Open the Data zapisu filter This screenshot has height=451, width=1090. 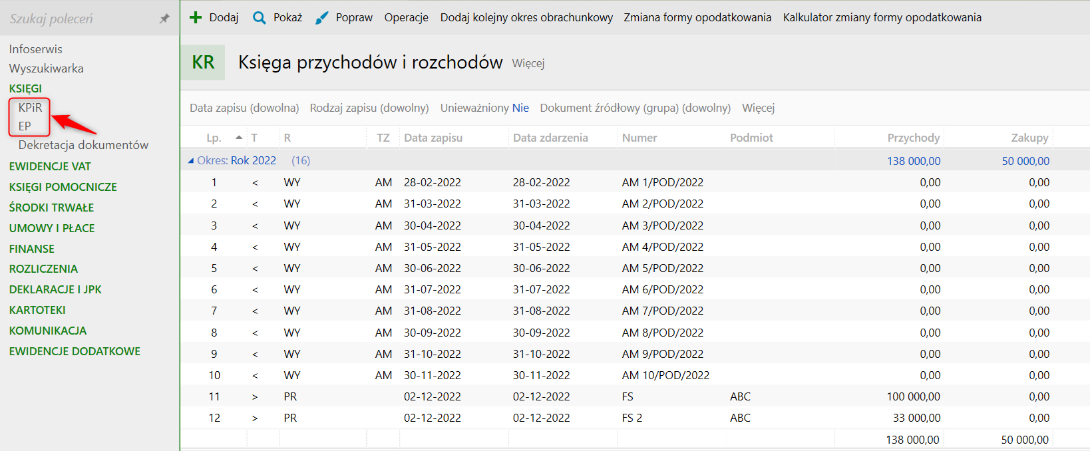pyautogui.click(x=244, y=108)
